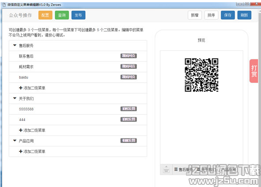Click the 关于我们 first-level menu title
The image size is (261, 187).
[x=26, y=98]
